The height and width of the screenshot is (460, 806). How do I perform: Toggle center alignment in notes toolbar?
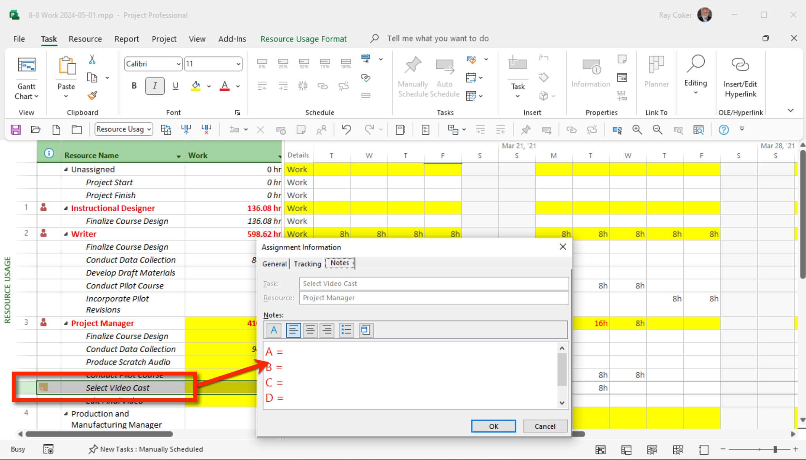(x=310, y=330)
